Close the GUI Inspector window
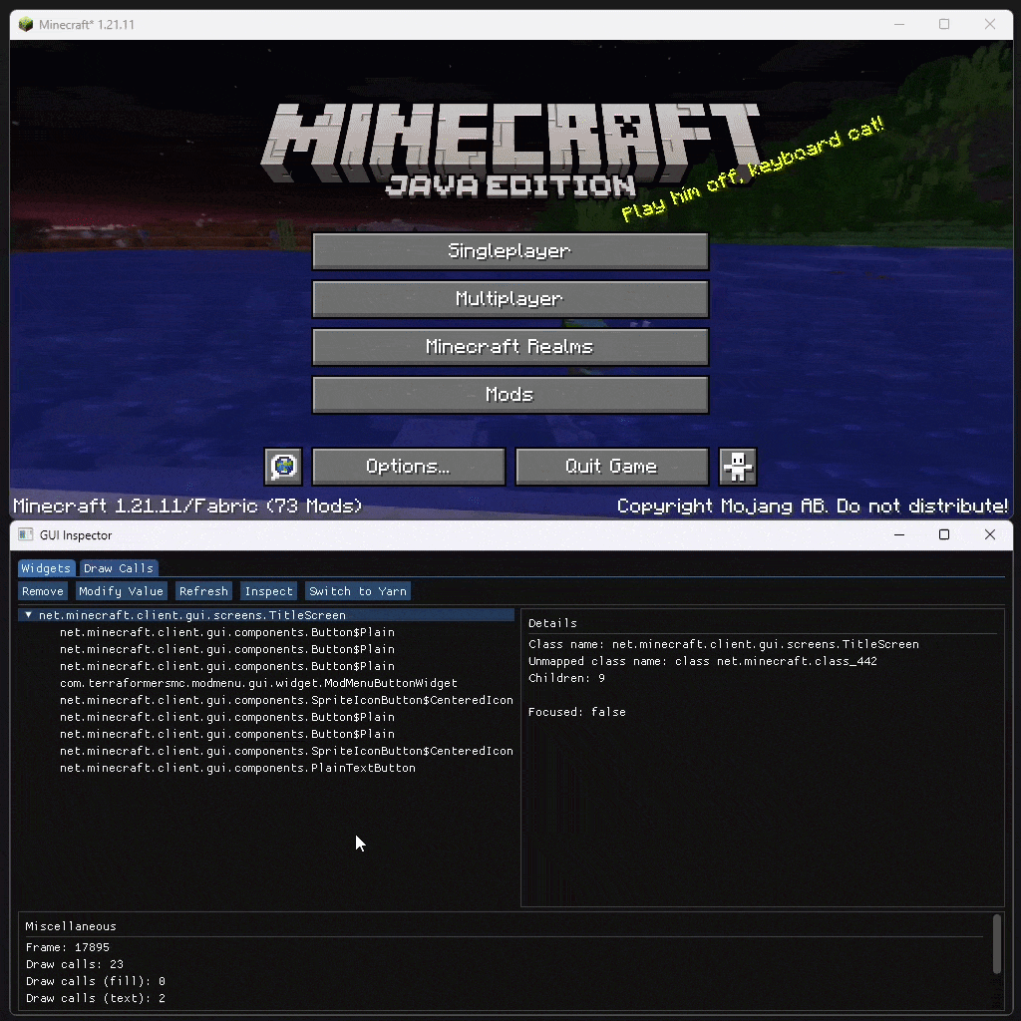Image resolution: width=1021 pixels, height=1021 pixels. (x=990, y=534)
